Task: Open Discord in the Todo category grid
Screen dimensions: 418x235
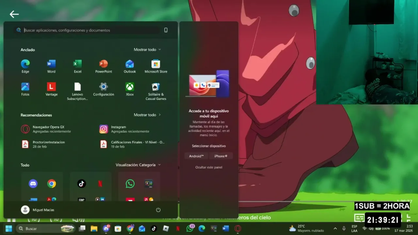Action: click(x=33, y=184)
